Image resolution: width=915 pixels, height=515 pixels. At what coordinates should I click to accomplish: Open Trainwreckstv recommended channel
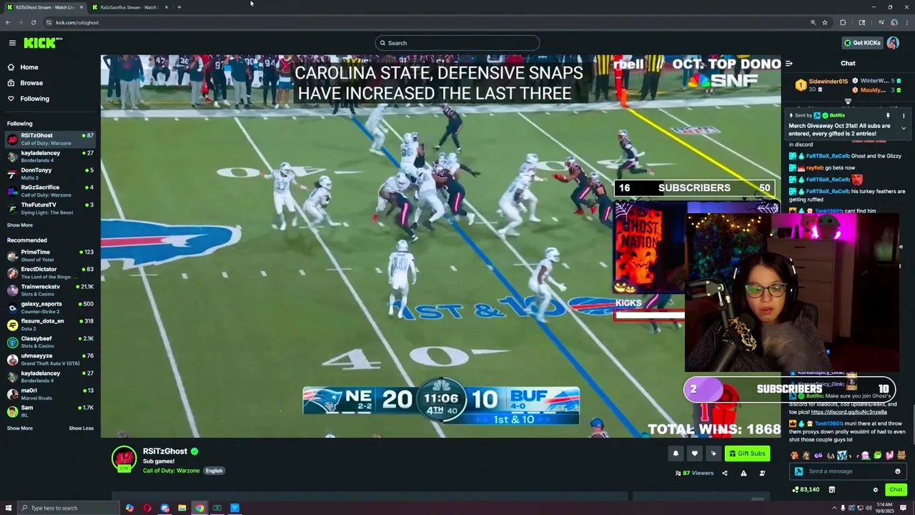pos(50,290)
